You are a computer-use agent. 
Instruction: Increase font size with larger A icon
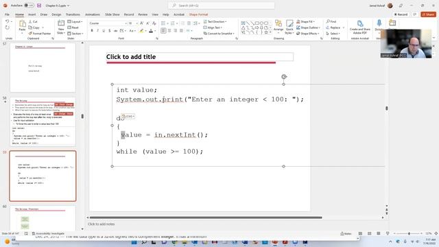142,23
